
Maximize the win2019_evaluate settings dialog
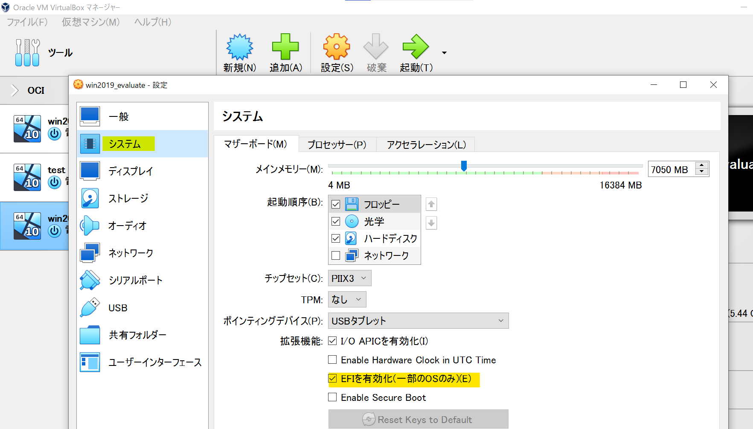683,85
